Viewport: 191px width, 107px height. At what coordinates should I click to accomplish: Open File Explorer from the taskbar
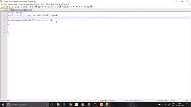tap(58, 104)
